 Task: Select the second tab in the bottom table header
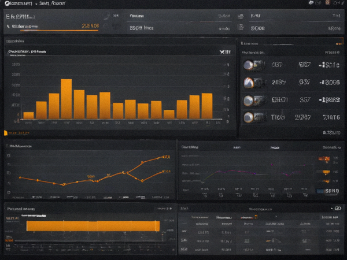pos(224,218)
